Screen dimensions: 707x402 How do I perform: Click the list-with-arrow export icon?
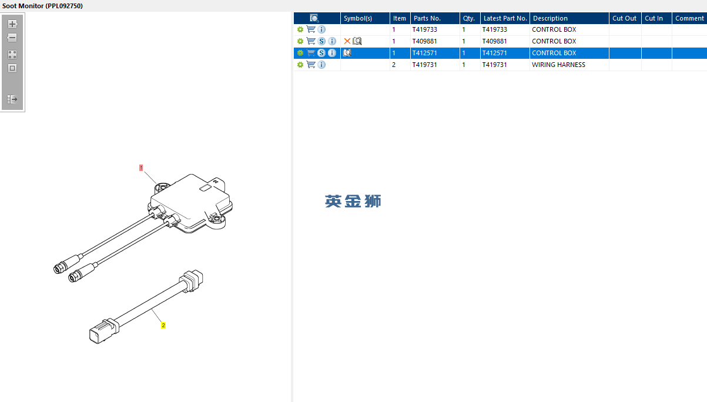click(12, 99)
